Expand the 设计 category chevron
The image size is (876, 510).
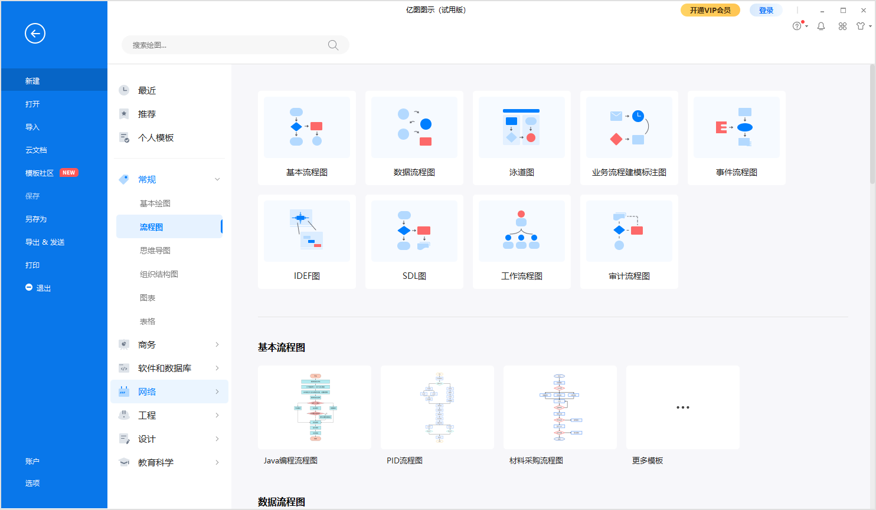(x=217, y=439)
